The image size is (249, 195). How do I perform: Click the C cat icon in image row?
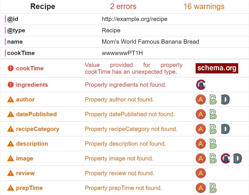[225, 158]
